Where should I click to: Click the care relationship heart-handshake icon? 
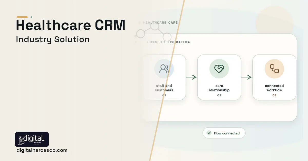tap(219, 69)
